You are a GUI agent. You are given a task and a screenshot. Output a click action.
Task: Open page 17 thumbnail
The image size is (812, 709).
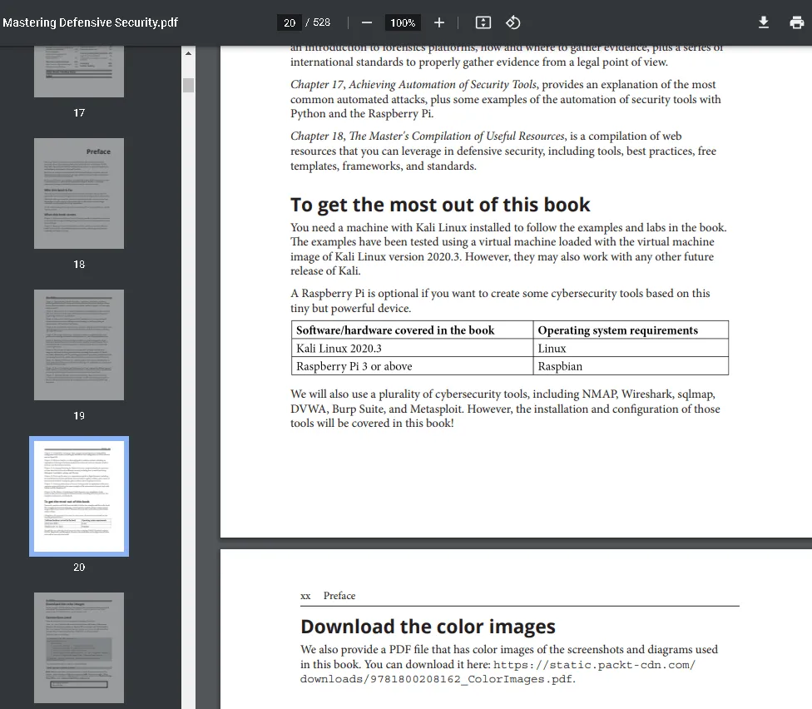[79, 72]
